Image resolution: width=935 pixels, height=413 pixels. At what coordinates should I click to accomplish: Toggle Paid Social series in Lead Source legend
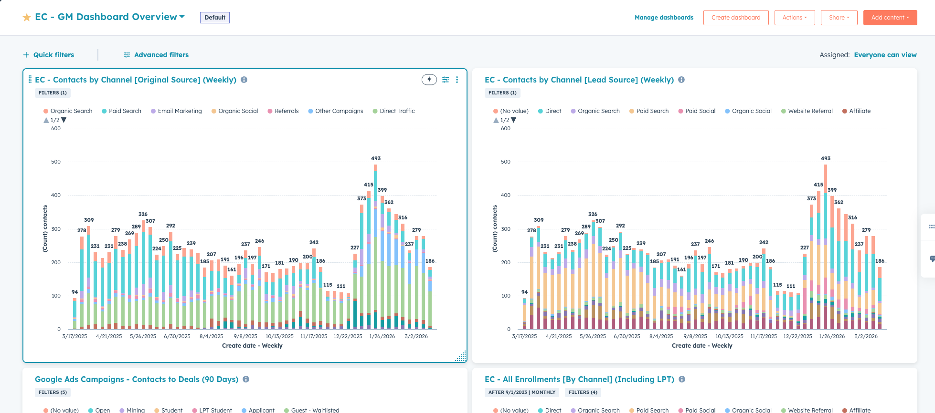point(697,111)
